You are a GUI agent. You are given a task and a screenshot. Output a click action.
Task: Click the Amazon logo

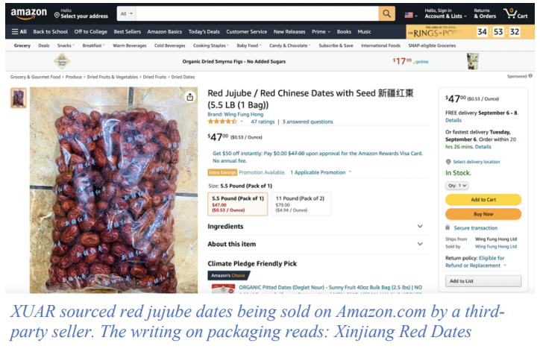(28, 13)
